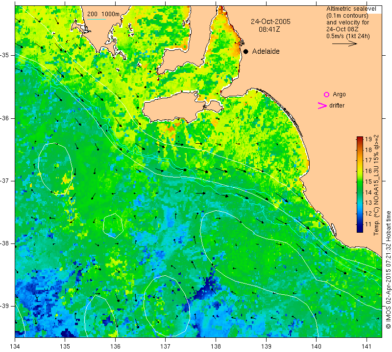
Task: Click the 17 value on the colorbar
Action: [x=368, y=160]
